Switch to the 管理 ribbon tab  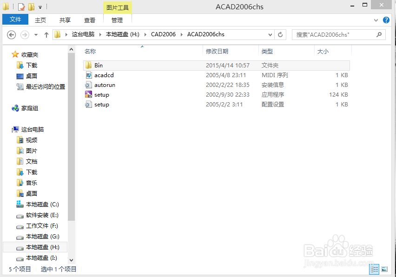117,20
